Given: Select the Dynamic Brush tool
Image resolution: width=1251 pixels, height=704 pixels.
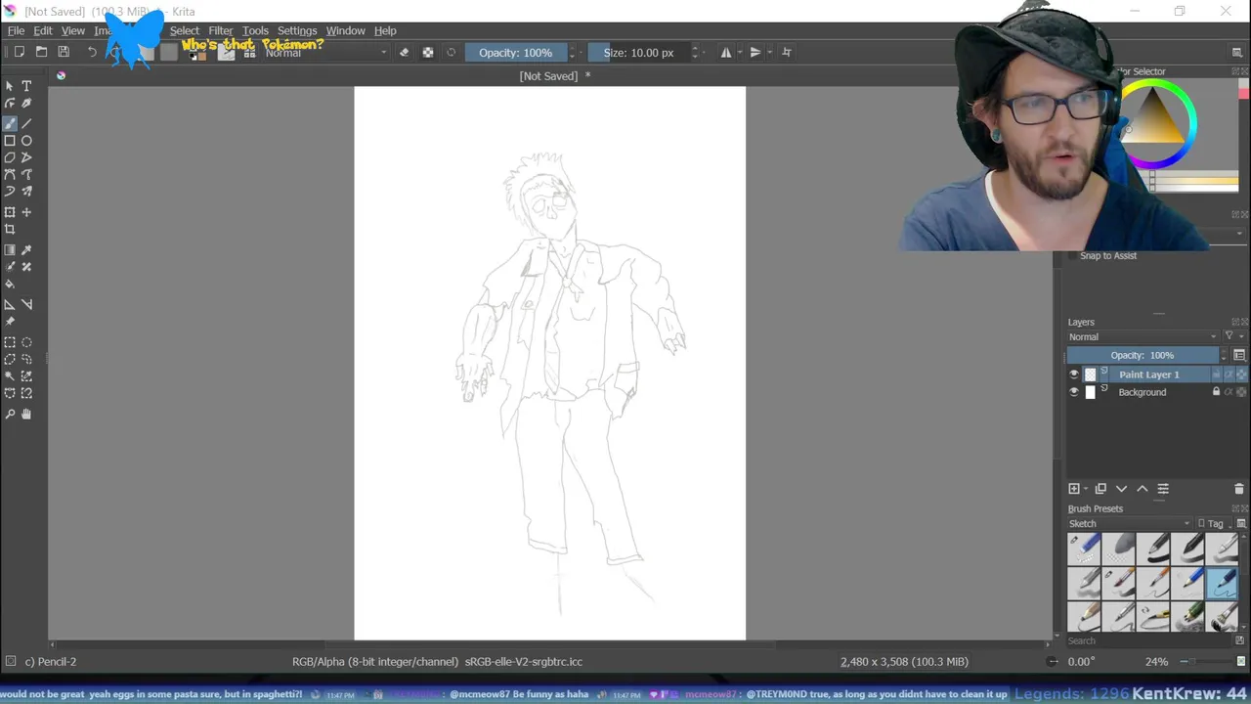Looking at the screenshot, I should [x=10, y=192].
